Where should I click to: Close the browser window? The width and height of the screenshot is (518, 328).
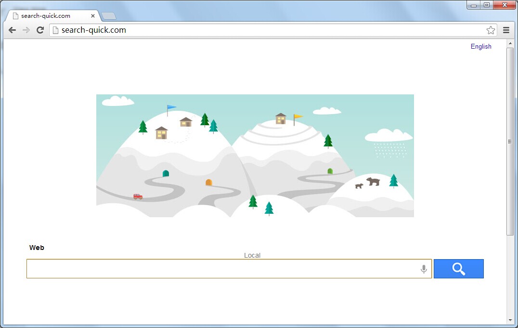[x=505, y=5]
